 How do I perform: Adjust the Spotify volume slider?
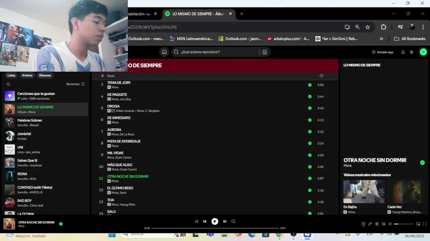403,224
